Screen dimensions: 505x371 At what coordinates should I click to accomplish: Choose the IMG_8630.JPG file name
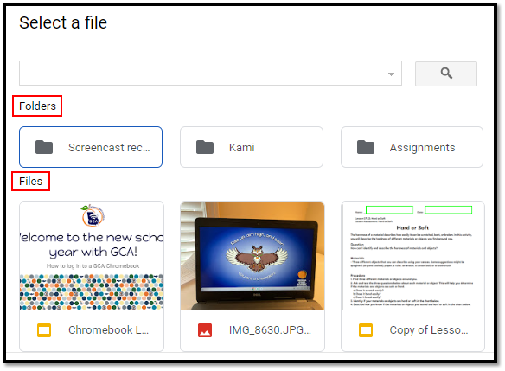click(x=270, y=330)
